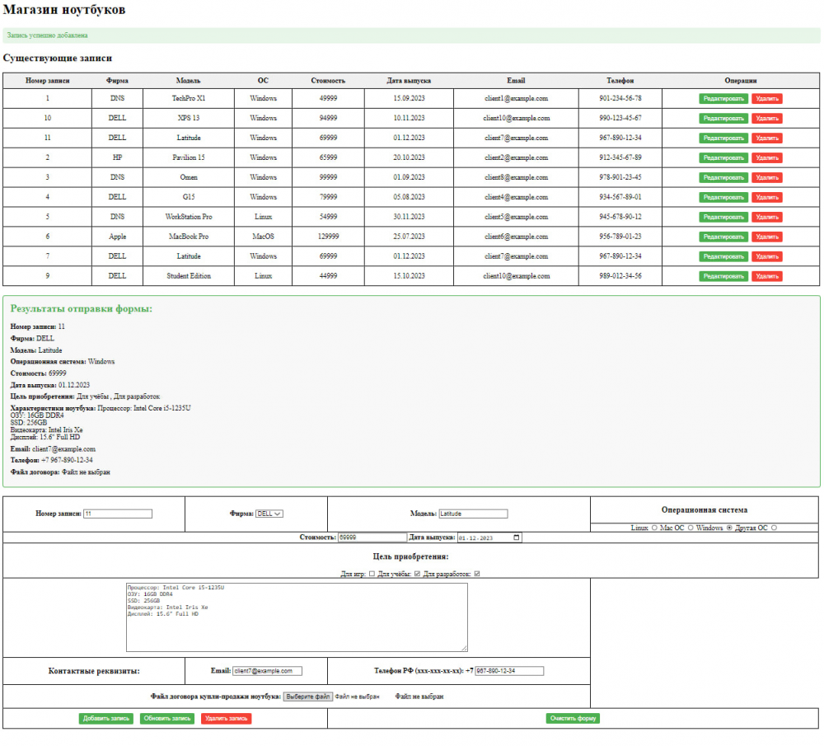Delete the Student Edition record
The width and height of the screenshot is (824, 746).
coord(766,276)
